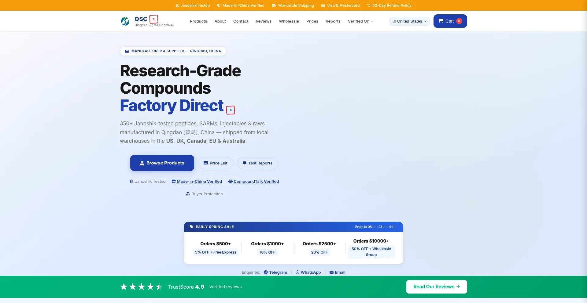587x303 pixels.
Task: Click the "Research-Grade Compounds" heading
Action: coord(180,79)
